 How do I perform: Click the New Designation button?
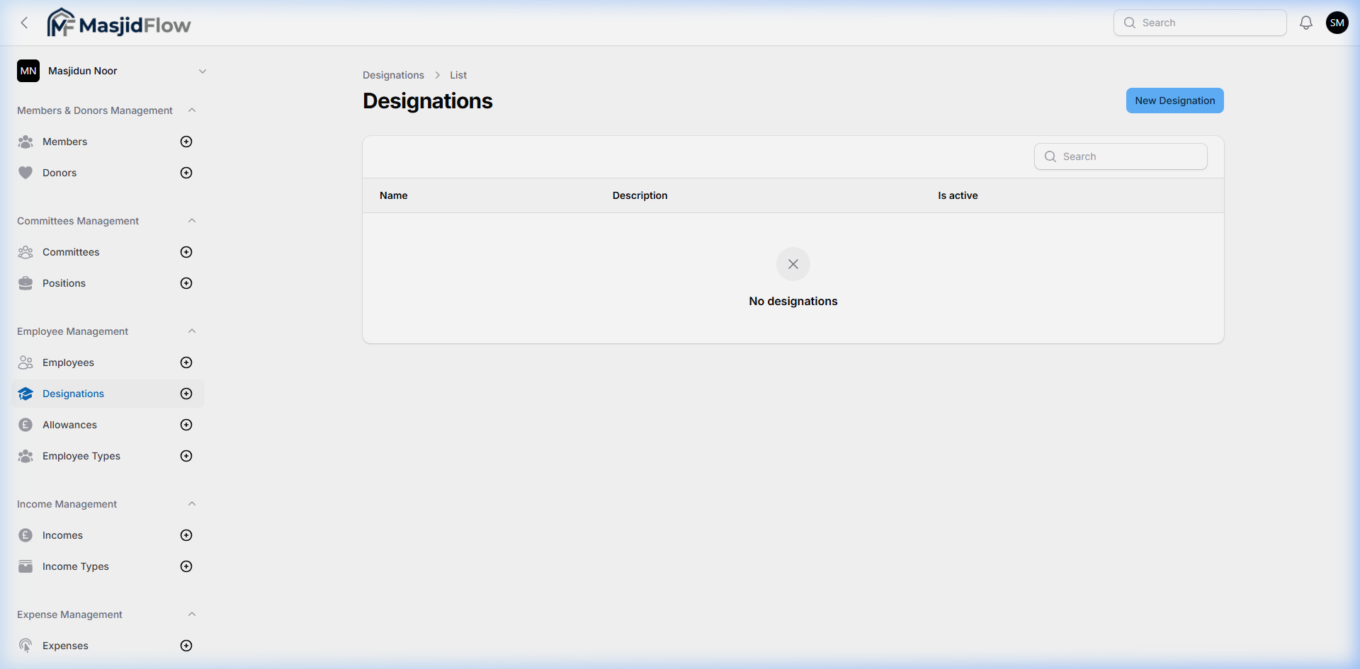(1174, 100)
